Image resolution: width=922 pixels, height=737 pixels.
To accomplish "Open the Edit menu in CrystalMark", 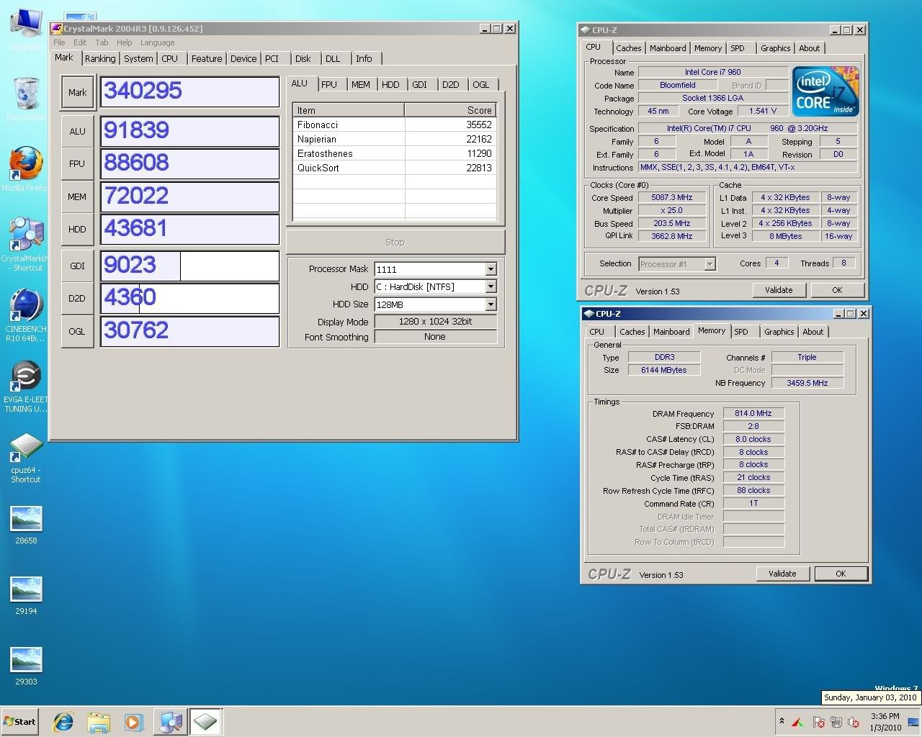I will [80, 42].
